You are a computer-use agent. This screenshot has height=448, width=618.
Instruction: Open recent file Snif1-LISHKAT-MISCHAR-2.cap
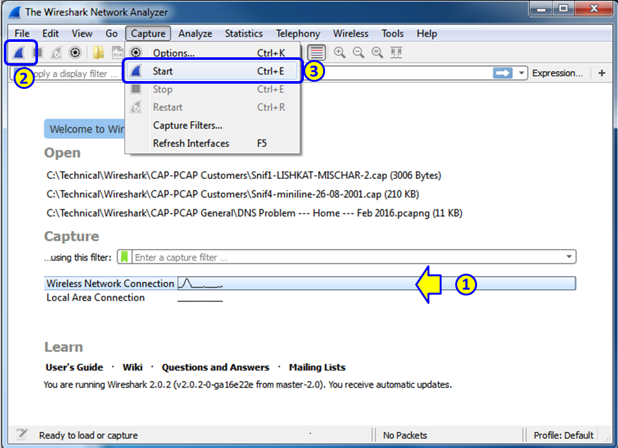click(x=243, y=175)
